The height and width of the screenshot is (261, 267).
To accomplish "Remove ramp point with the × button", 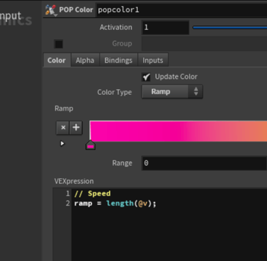I will point(63,128).
